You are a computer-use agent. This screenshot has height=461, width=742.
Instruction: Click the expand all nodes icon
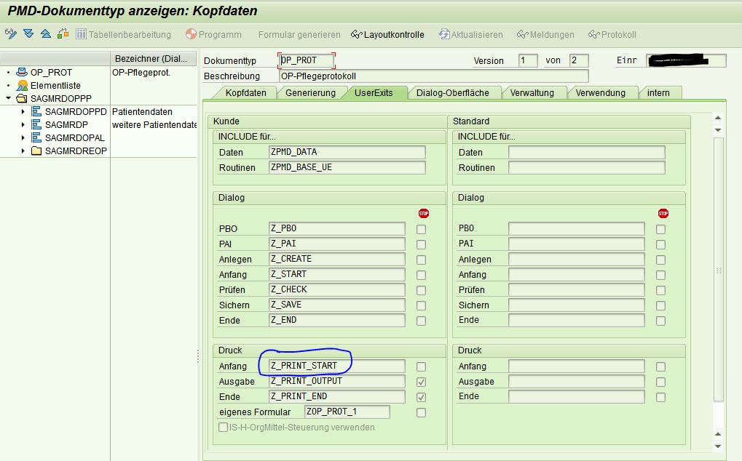(28, 34)
